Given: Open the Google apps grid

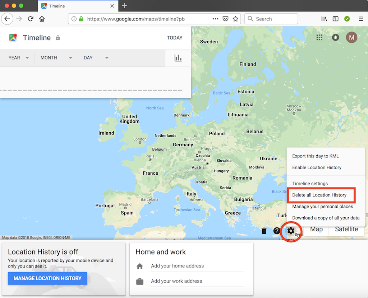Looking at the screenshot, I should pos(319,38).
